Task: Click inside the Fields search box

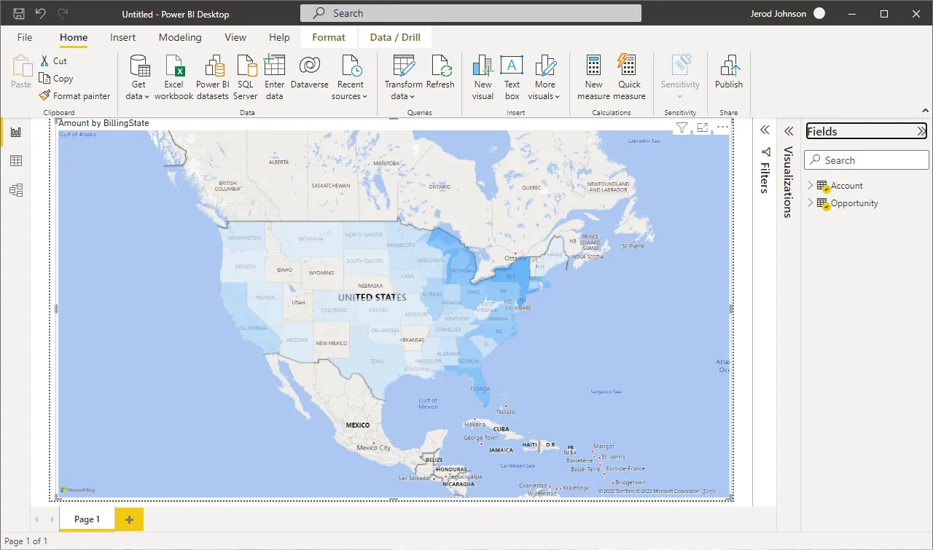Action: pos(866,160)
